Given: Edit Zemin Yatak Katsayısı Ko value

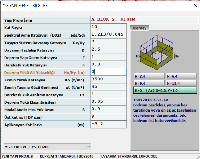Looking at the screenshot, I should click(108, 79).
